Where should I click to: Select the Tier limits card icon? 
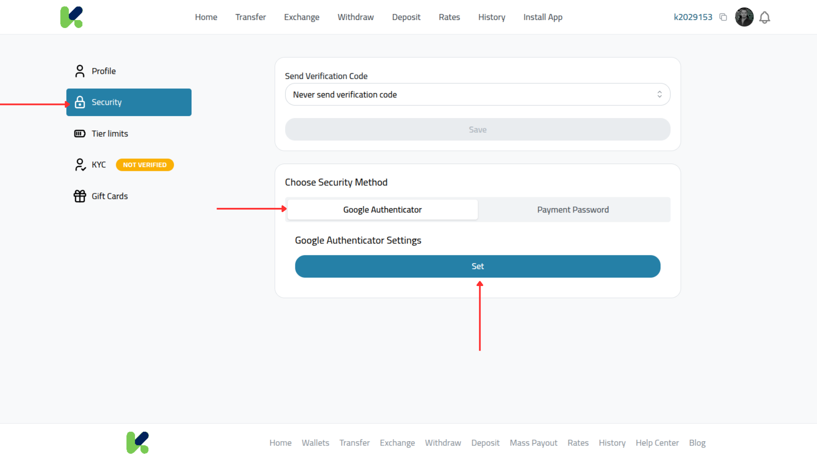click(x=80, y=133)
